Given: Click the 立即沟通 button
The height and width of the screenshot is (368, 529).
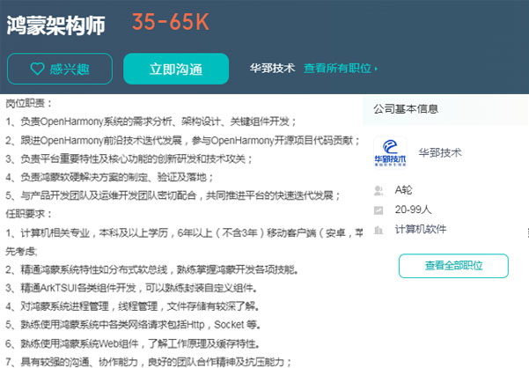Looking at the screenshot, I should tap(176, 69).
